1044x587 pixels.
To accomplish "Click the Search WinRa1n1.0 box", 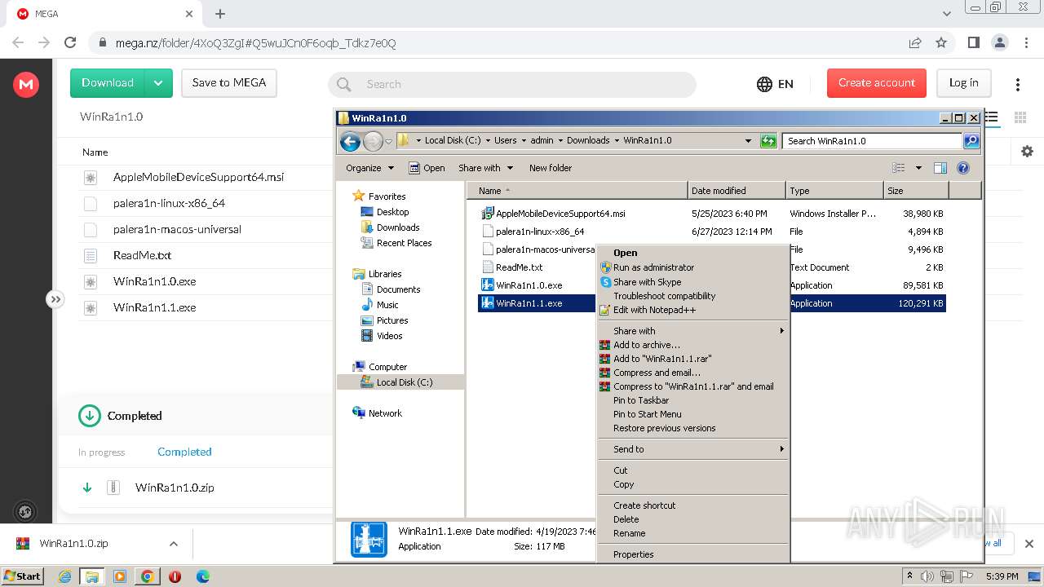I will click(872, 141).
